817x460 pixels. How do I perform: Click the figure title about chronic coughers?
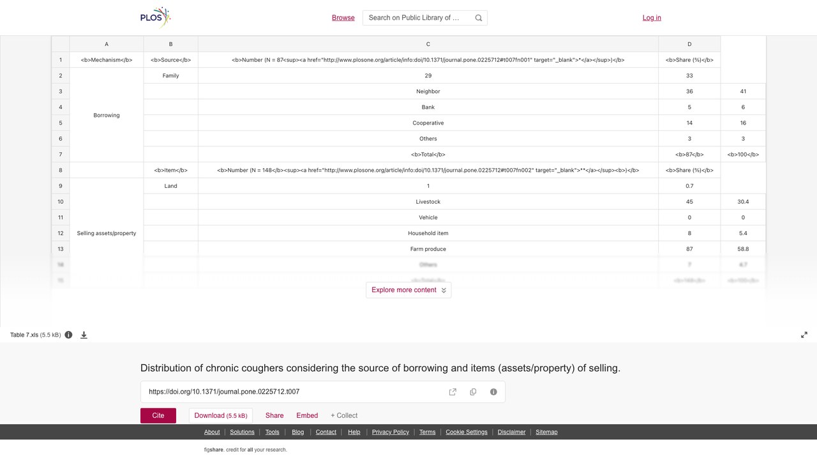tap(380, 368)
